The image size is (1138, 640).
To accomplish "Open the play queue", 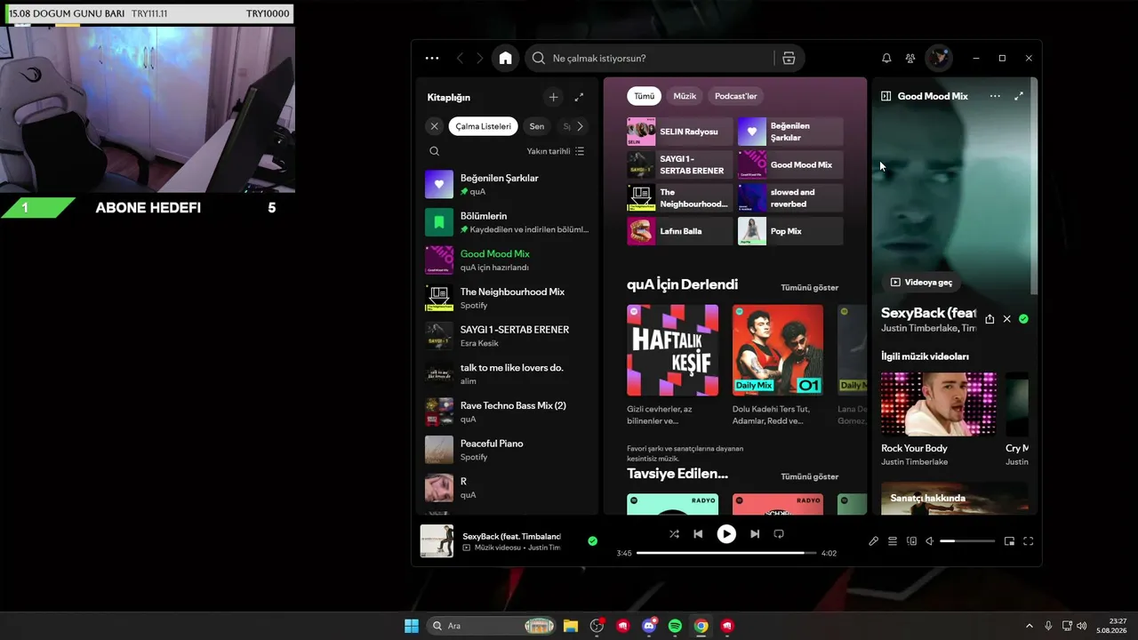I will pyautogui.click(x=893, y=541).
